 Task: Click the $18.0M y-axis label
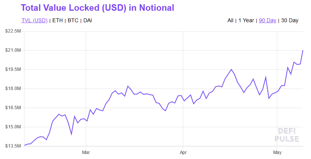point(13,89)
